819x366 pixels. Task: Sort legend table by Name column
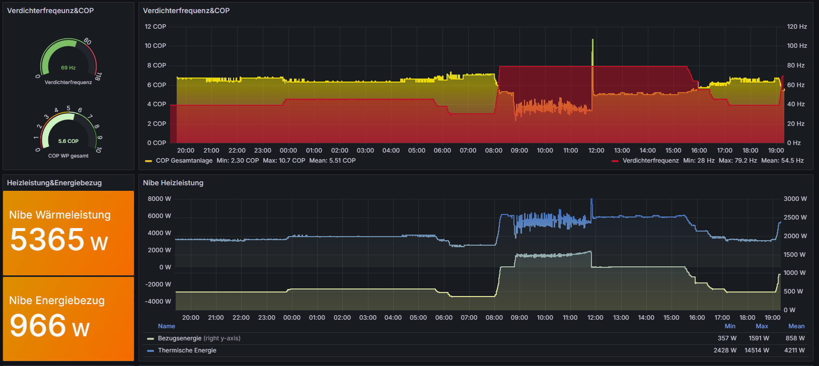click(x=167, y=326)
